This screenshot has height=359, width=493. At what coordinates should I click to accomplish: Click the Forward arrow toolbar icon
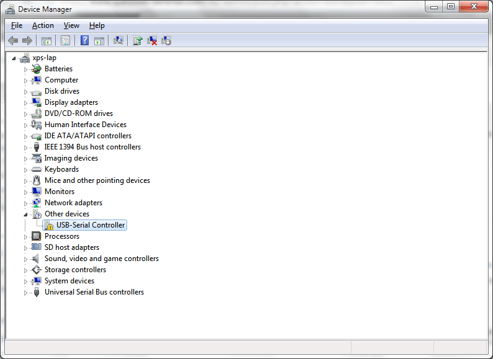tap(27, 40)
